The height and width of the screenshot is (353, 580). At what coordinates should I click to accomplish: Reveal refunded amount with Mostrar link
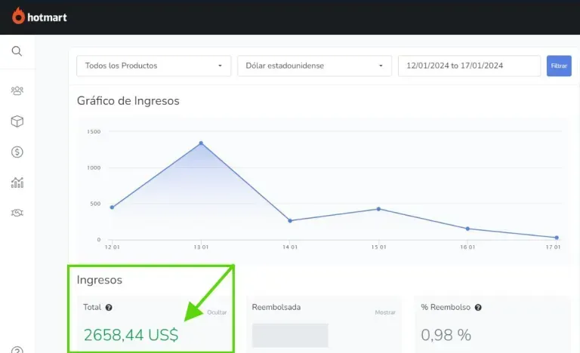click(385, 312)
